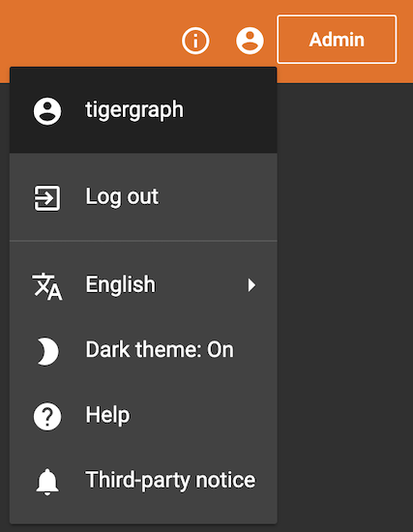Open the English language submenu
Image resolution: width=413 pixels, height=532 pixels.
(143, 285)
